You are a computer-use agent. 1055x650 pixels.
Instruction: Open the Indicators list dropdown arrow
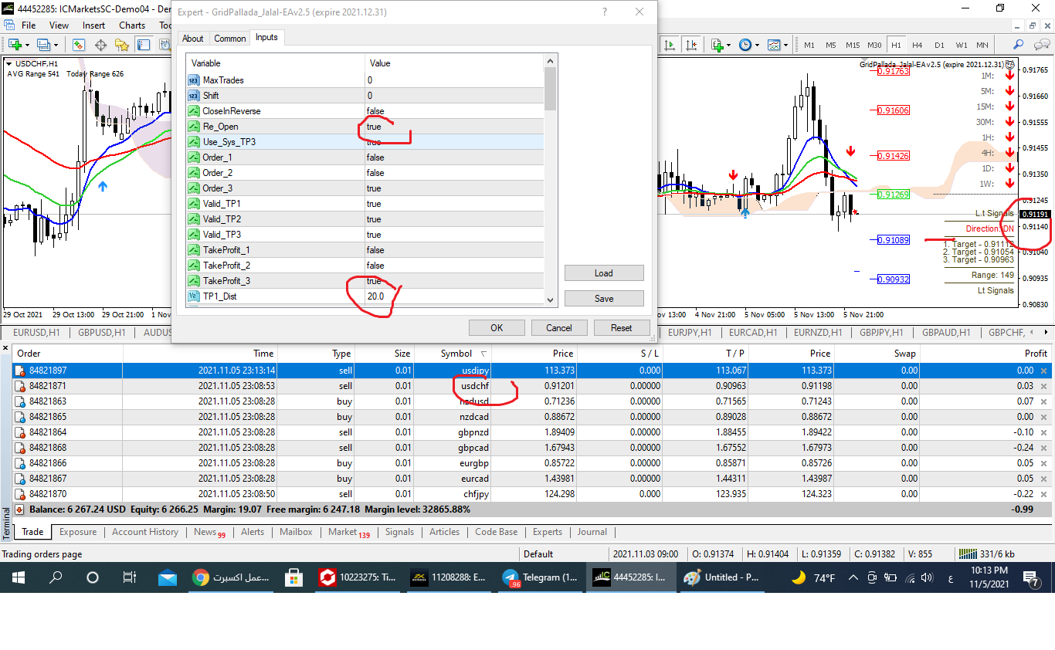click(x=729, y=45)
